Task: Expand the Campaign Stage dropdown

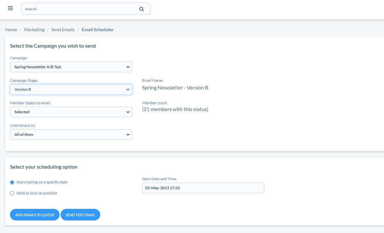Action: pyautogui.click(x=71, y=89)
